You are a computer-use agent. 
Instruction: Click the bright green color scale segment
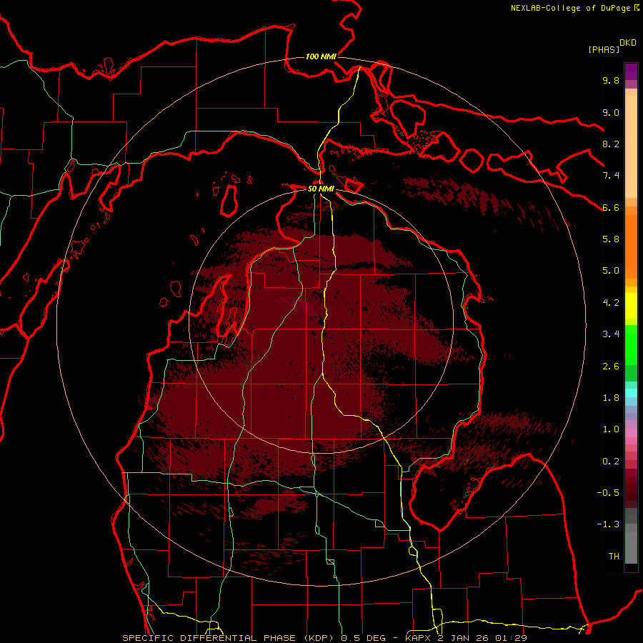pyautogui.click(x=631, y=345)
